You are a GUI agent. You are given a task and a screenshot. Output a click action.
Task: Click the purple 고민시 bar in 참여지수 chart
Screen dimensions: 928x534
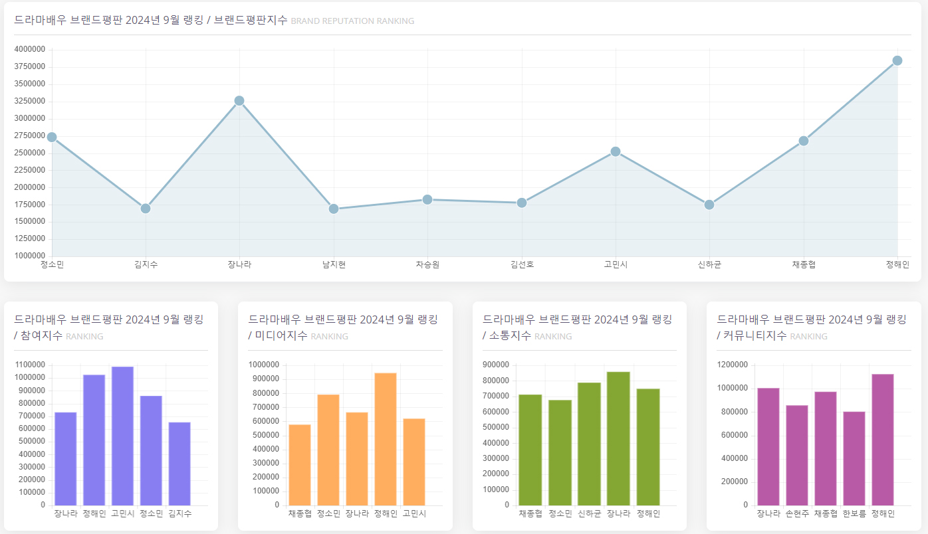point(122,436)
